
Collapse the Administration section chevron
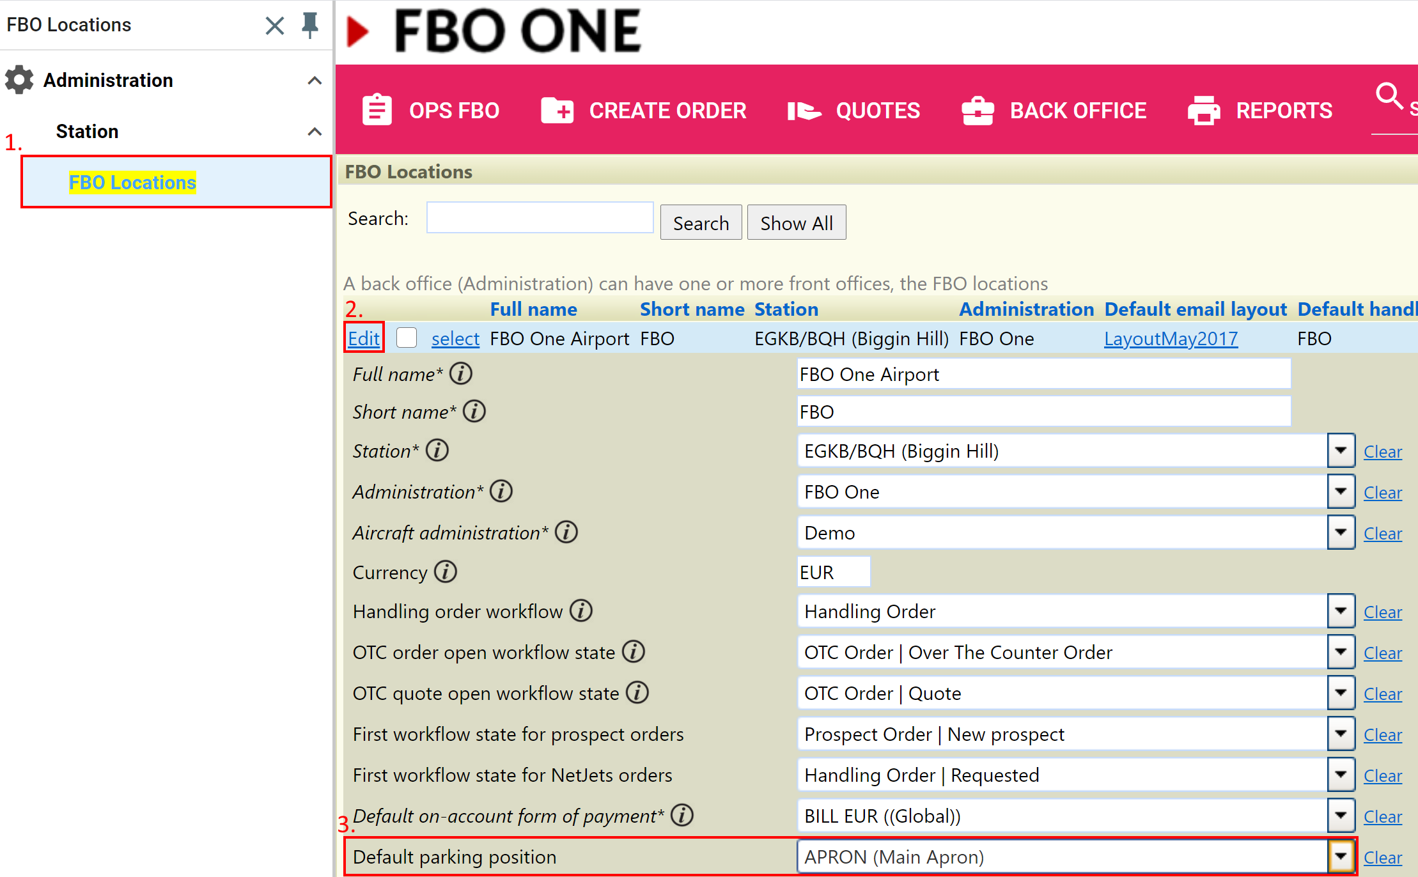[x=315, y=81]
